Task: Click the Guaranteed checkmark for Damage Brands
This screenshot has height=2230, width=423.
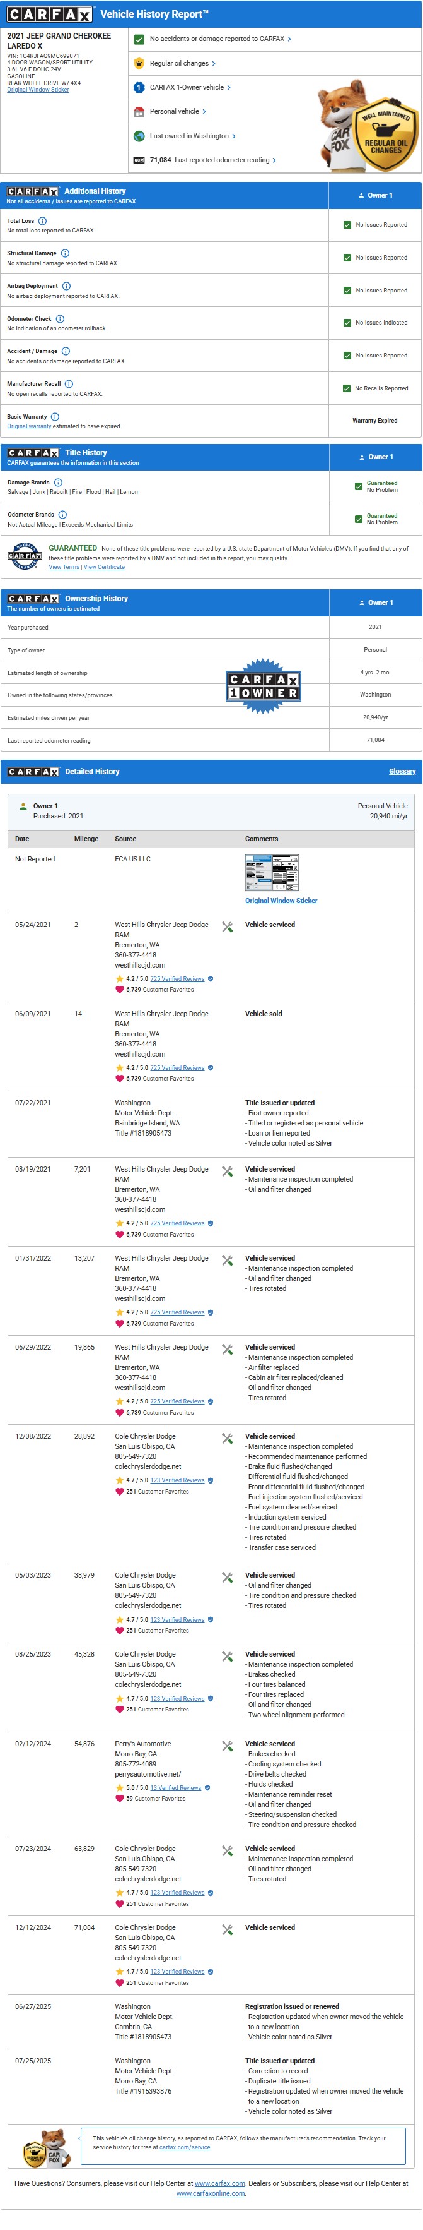Action: (x=358, y=486)
